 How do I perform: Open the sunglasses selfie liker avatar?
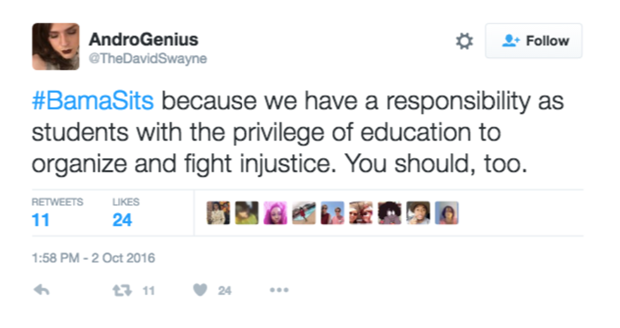click(361, 213)
